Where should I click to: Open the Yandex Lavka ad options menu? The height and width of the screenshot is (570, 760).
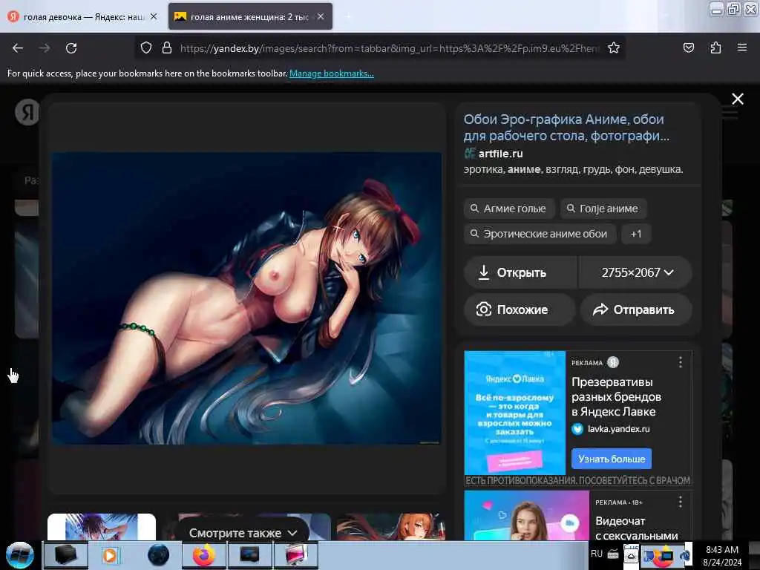coord(681,362)
